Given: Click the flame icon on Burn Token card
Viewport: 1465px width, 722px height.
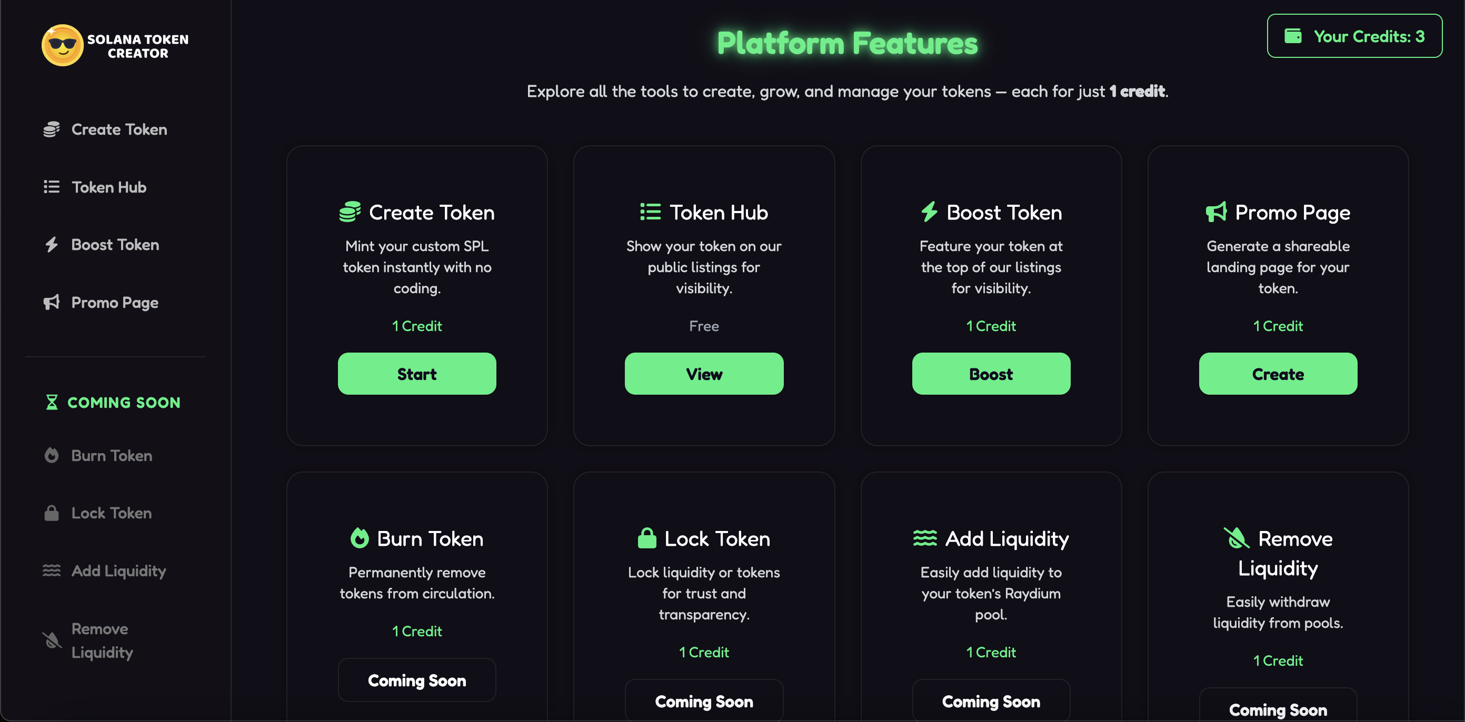Looking at the screenshot, I should tap(360, 538).
